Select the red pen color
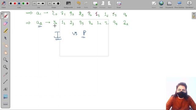 [x=15, y=3]
